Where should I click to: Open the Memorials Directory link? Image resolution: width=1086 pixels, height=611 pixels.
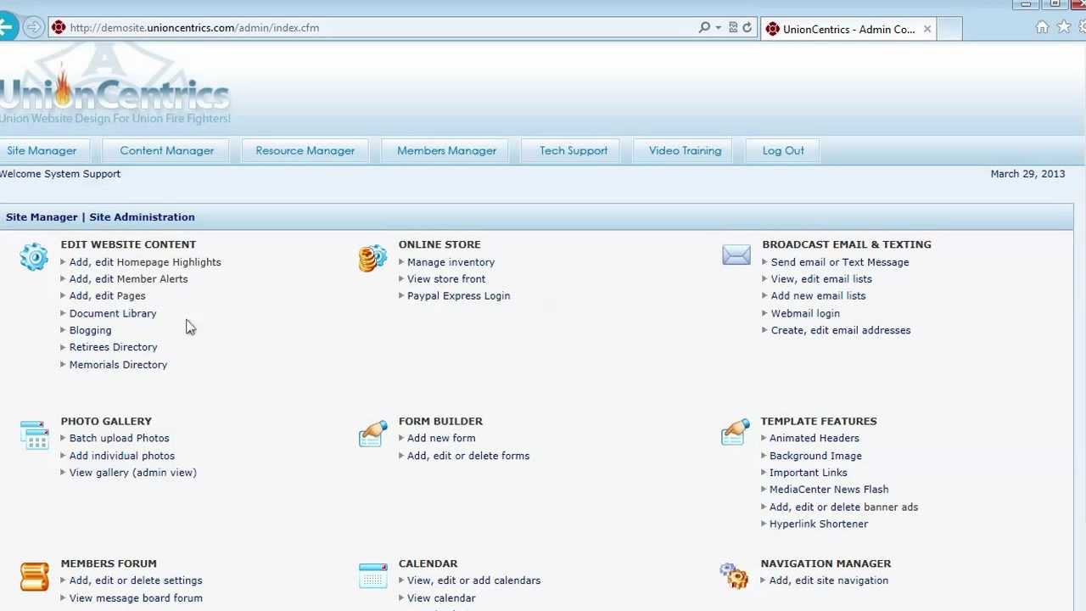point(119,365)
